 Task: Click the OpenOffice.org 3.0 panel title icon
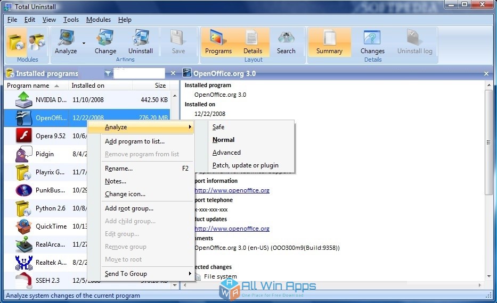coord(187,73)
